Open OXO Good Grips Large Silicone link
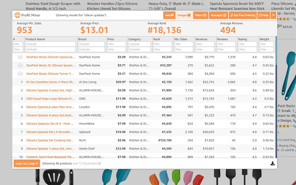The height and width of the screenshot is (185, 296). 50,99
